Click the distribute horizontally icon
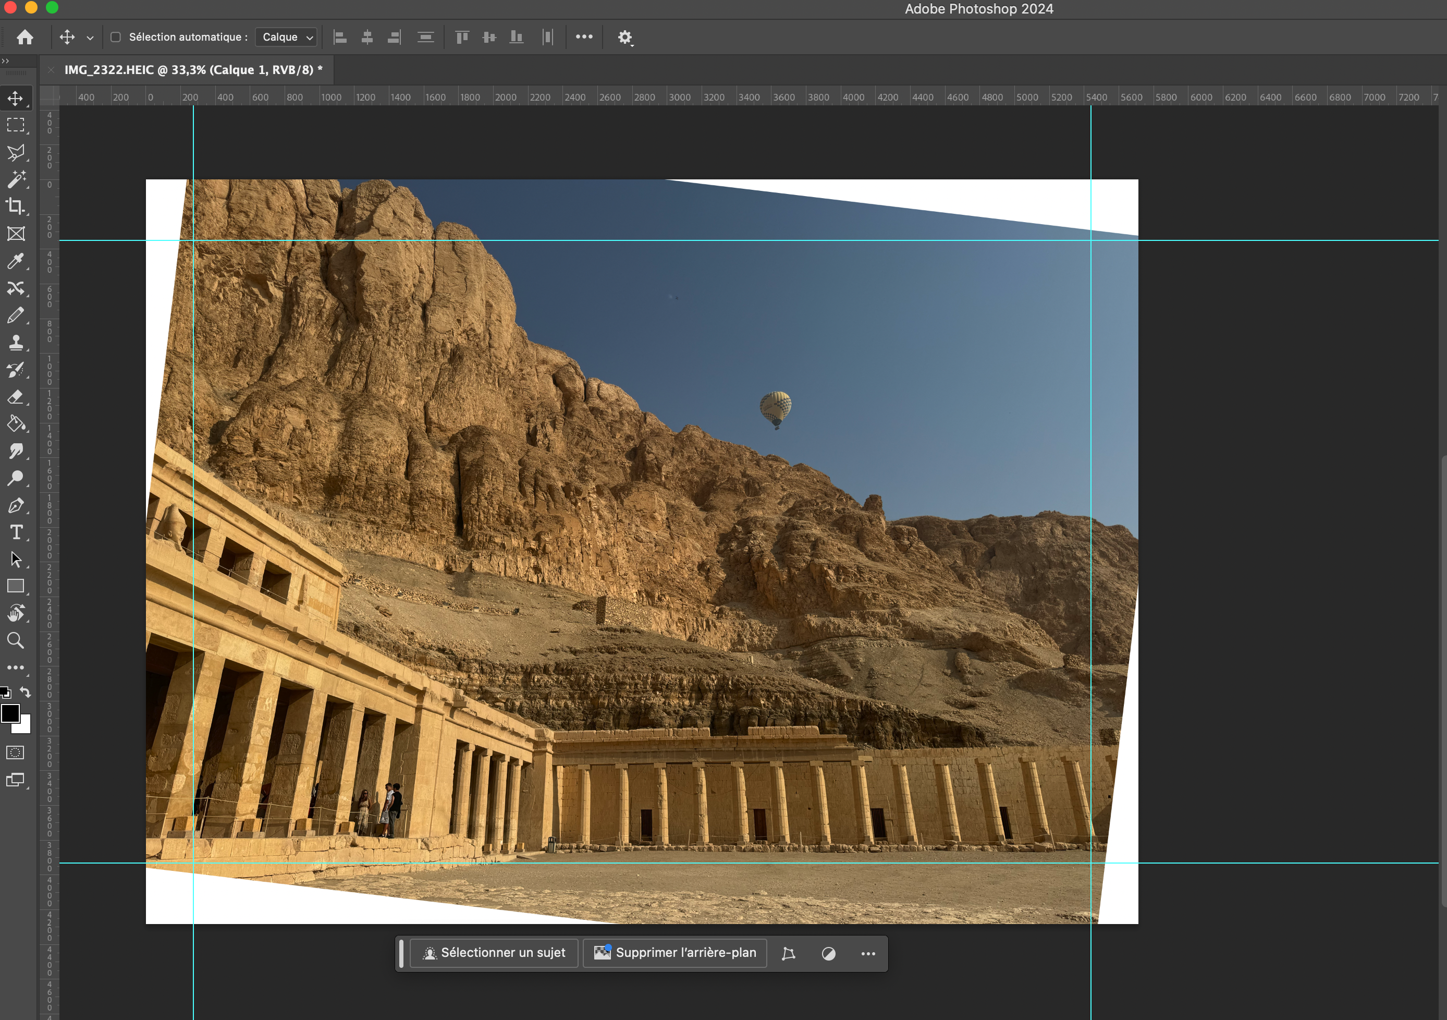Viewport: 1447px width, 1020px height. pos(548,37)
